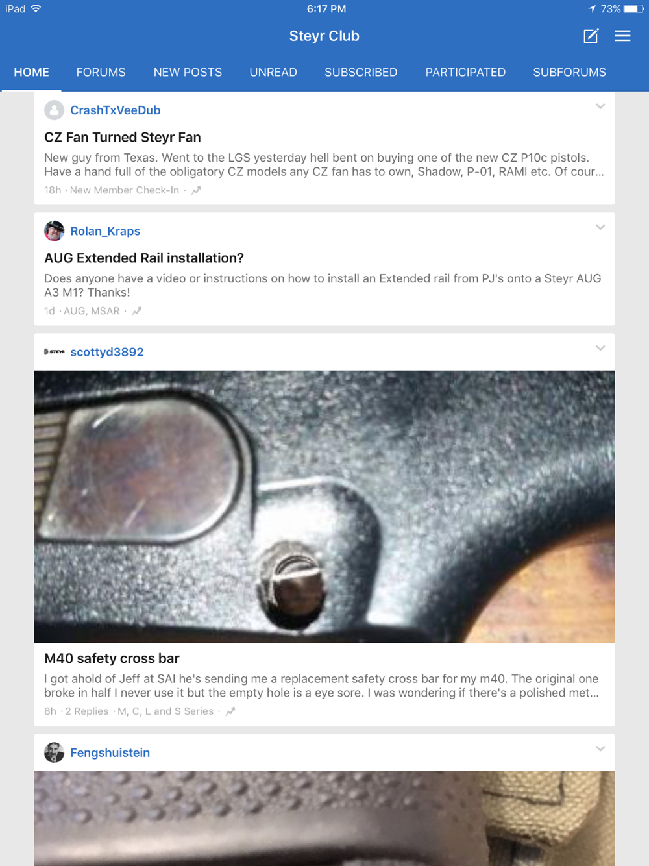Open the UNREAD tab
Viewport: 649px width, 866px height.
(273, 72)
